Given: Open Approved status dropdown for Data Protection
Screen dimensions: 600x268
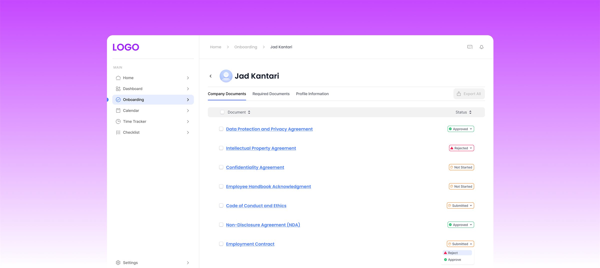Looking at the screenshot, I should (x=461, y=129).
